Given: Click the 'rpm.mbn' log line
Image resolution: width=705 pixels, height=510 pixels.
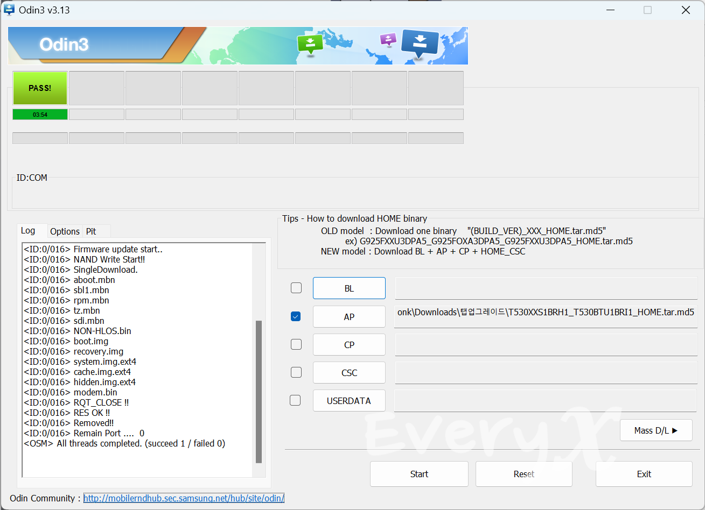Looking at the screenshot, I should [x=67, y=300].
